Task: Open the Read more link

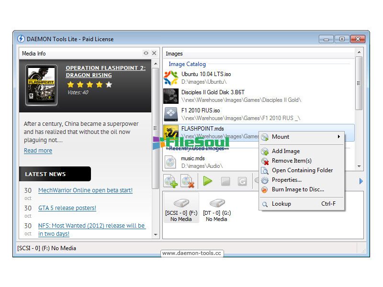Action: pyautogui.click(x=38, y=151)
